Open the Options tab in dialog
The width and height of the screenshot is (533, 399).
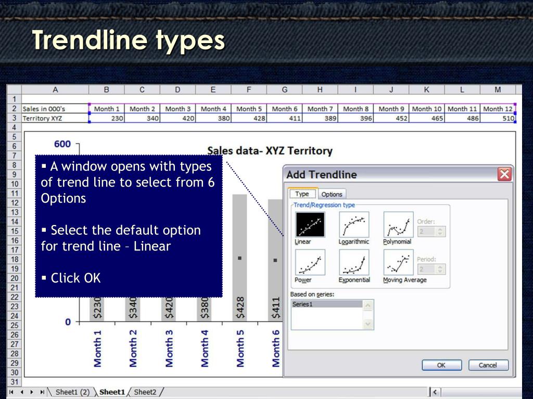point(332,194)
